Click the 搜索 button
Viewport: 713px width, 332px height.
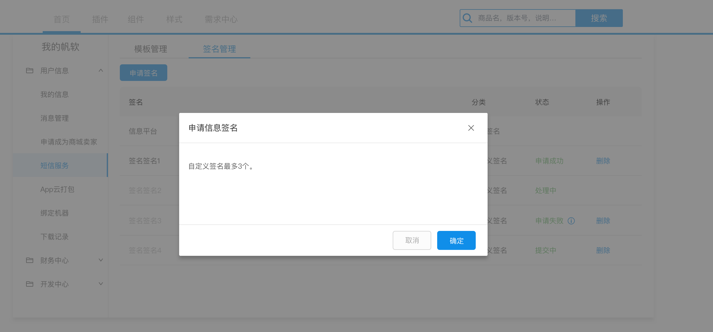(x=599, y=18)
